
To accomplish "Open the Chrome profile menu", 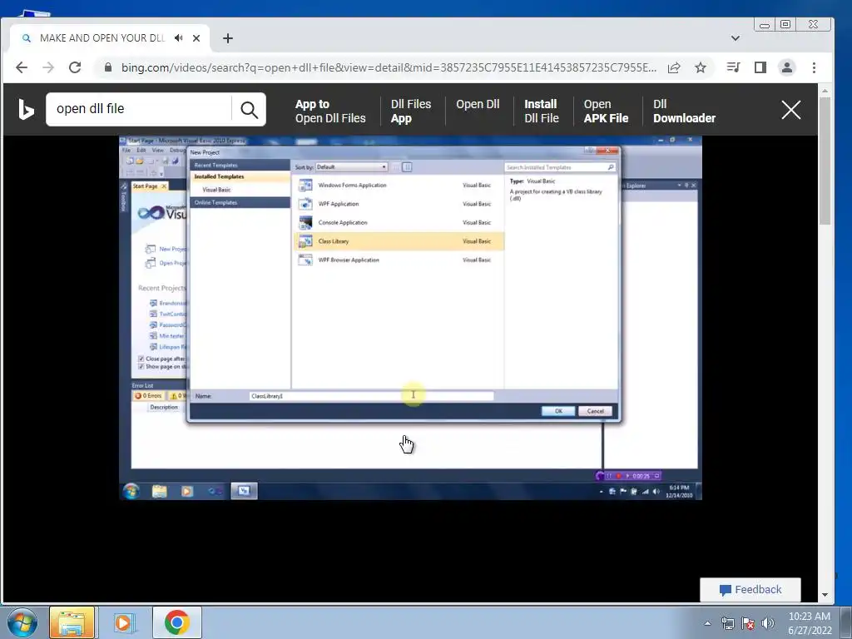I will pos(787,67).
